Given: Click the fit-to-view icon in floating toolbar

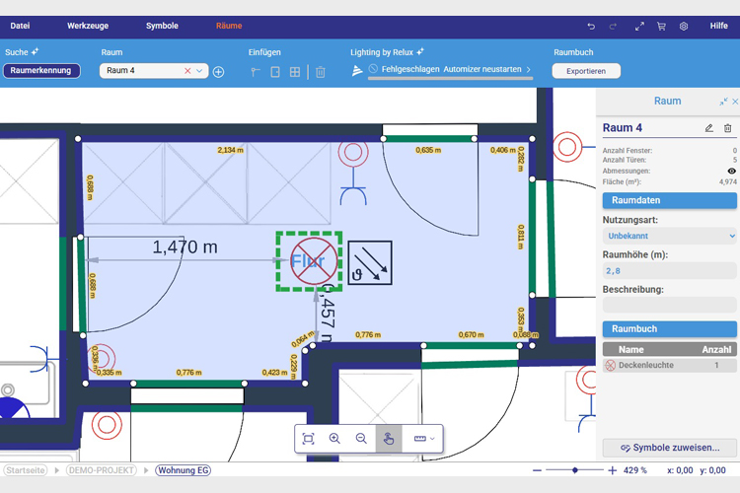Looking at the screenshot, I should (x=308, y=439).
